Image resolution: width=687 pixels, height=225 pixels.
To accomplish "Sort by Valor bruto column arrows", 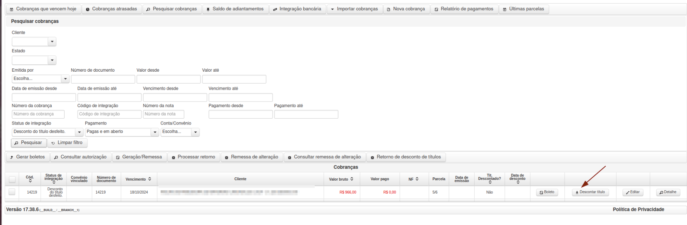I will coord(352,179).
